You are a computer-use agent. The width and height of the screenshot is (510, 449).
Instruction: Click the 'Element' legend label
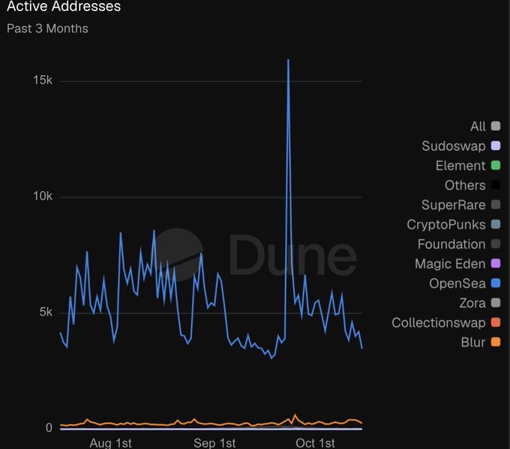tap(460, 166)
